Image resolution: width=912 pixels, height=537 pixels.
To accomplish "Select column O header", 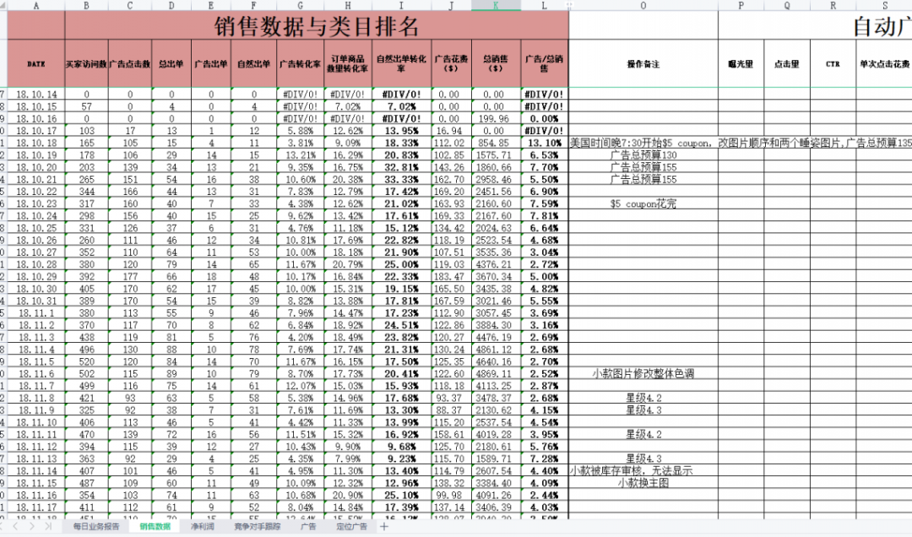I will pyautogui.click(x=643, y=5).
